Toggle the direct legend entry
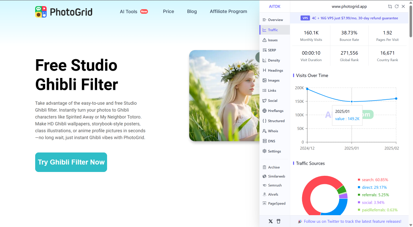The height and width of the screenshot is (227, 413). click(x=372, y=187)
